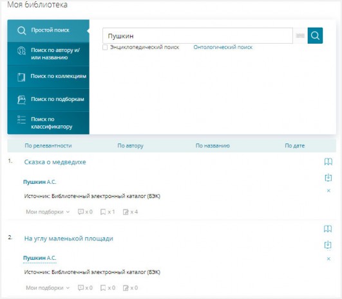The image size is (342, 299).
Task: View comments icon for first result
Action: pyautogui.click(x=85, y=212)
